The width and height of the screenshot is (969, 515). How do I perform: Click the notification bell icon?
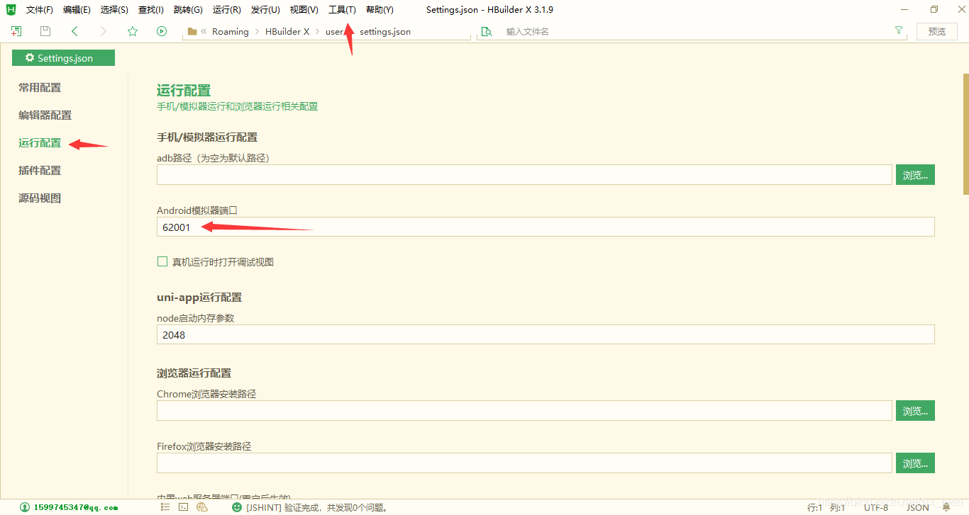(946, 507)
